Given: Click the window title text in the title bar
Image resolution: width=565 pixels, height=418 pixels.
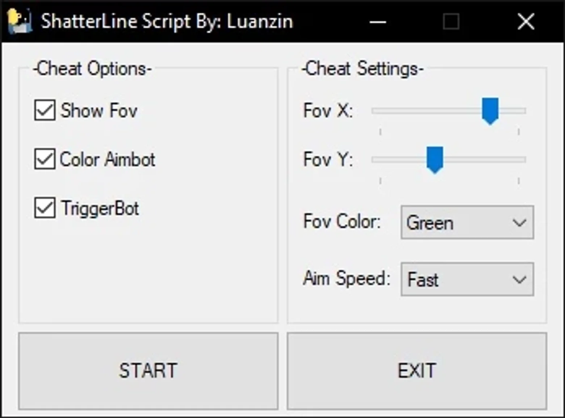Looking at the screenshot, I should pos(167,21).
